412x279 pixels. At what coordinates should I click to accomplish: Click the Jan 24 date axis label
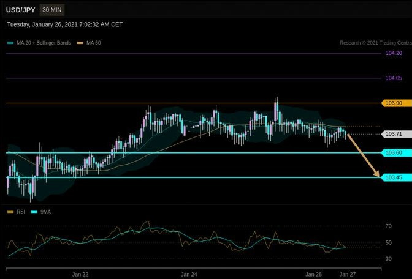pos(189,275)
